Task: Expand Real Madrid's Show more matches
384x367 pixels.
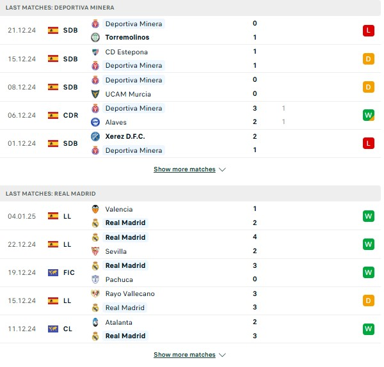Action: coord(189,355)
